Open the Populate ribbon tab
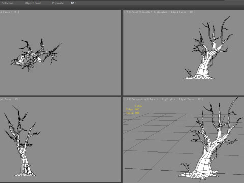 tap(58, 3)
